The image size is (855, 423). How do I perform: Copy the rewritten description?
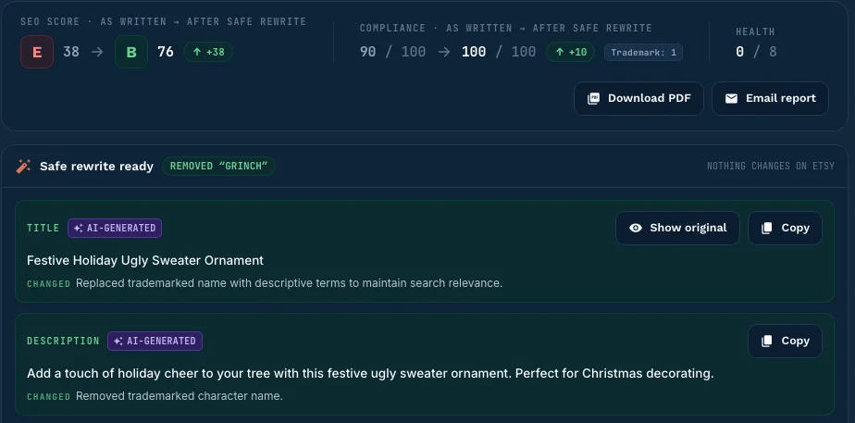point(785,341)
